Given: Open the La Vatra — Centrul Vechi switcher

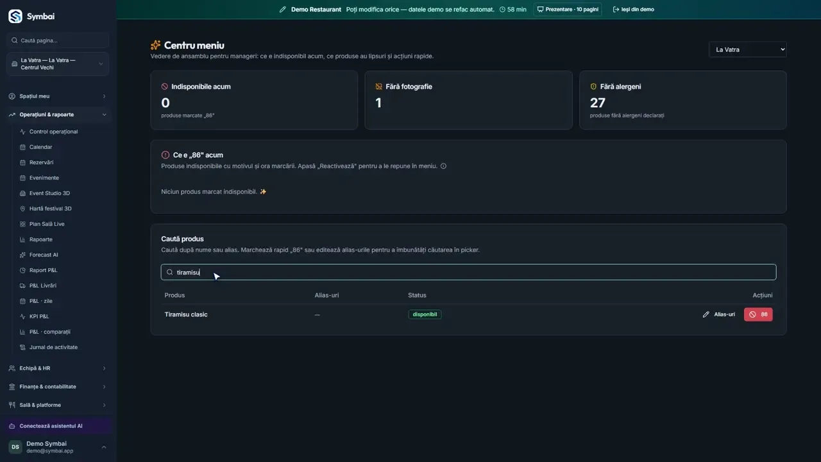Looking at the screenshot, I should (58, 64).
